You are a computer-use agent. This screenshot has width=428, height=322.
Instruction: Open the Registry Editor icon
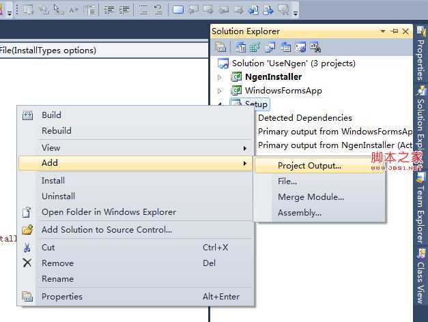point(254,47)
